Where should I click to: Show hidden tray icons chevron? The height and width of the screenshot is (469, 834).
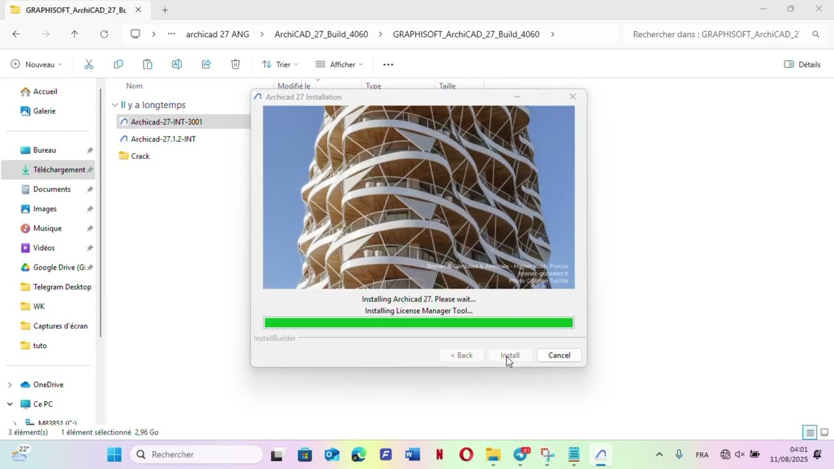(659, 455)
